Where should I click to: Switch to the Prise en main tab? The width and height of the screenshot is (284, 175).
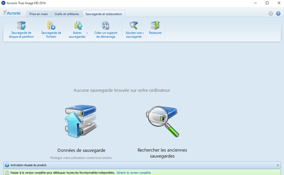tap(38, 14)
